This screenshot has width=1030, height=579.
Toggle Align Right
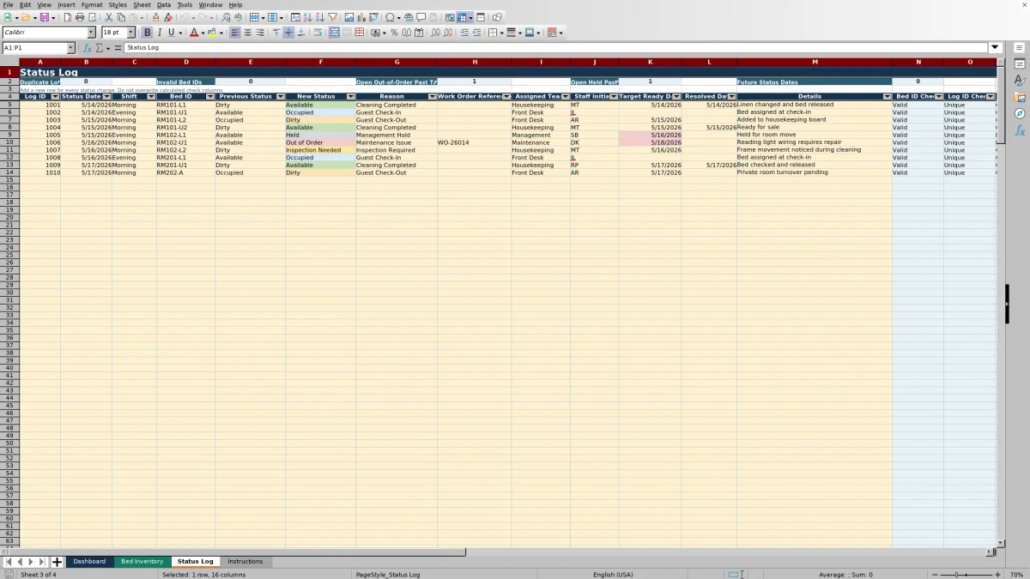(260, 33)
